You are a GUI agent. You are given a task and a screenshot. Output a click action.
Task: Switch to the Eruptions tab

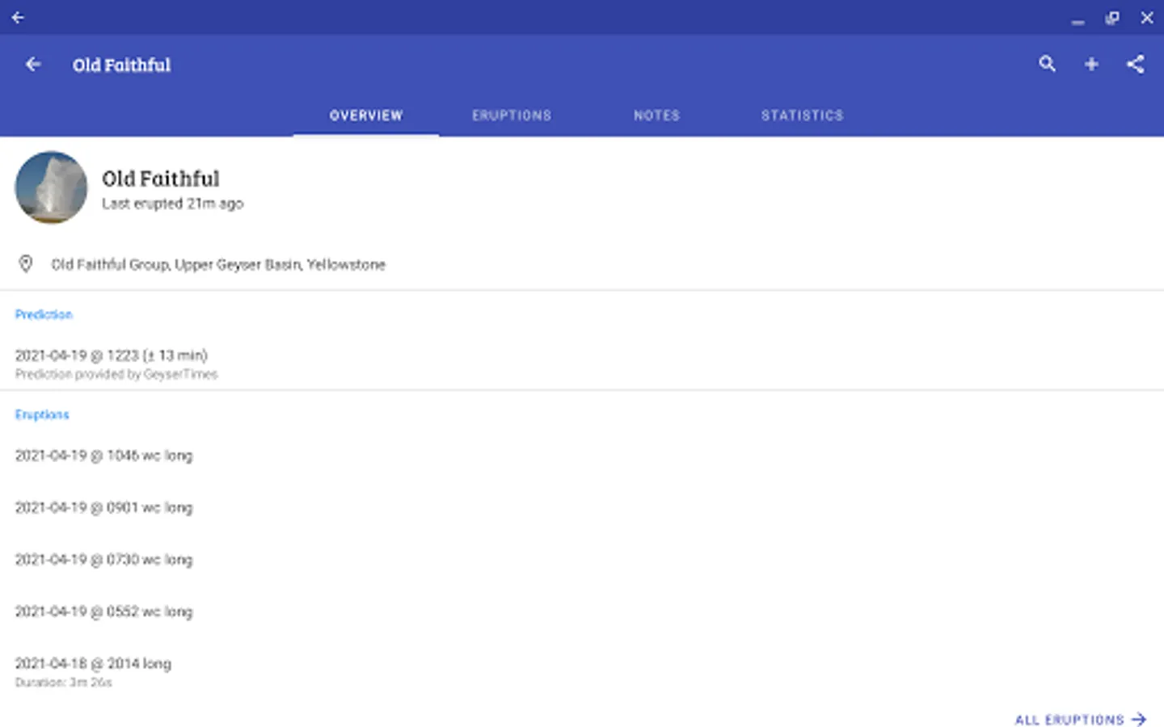512,116
